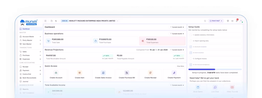Click the document icon in top bar
The image size is (262, 98).
coord(52,21)
